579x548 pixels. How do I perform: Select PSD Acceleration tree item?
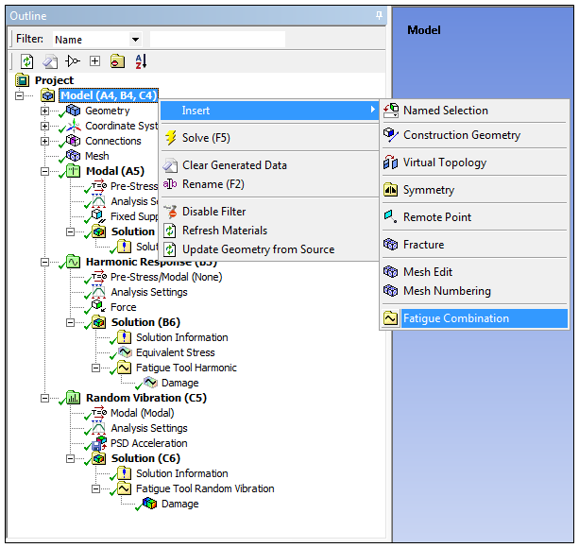click(147, 443)
